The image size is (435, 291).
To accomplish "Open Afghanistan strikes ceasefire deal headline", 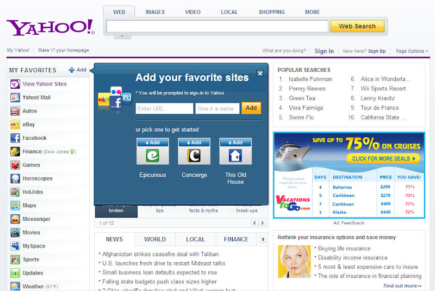I will (x=160, y=254).
